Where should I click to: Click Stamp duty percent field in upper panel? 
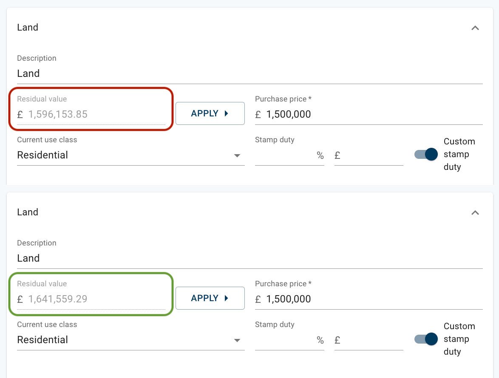click(x=285, y=155)
